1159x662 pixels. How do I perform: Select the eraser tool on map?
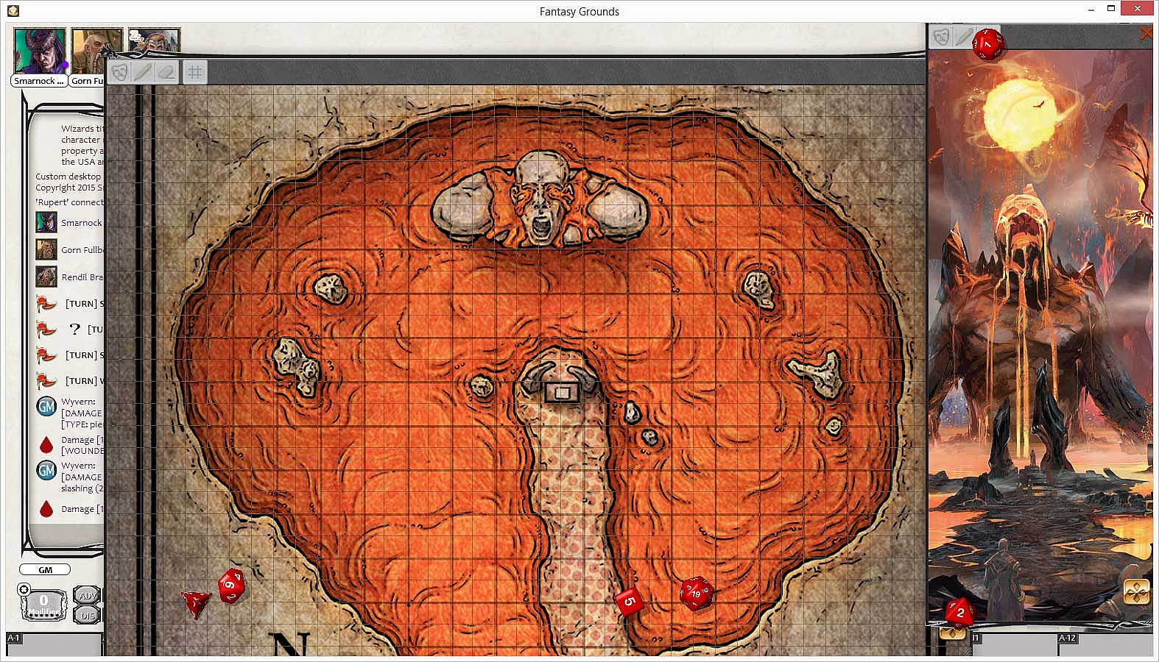[167, 72]
